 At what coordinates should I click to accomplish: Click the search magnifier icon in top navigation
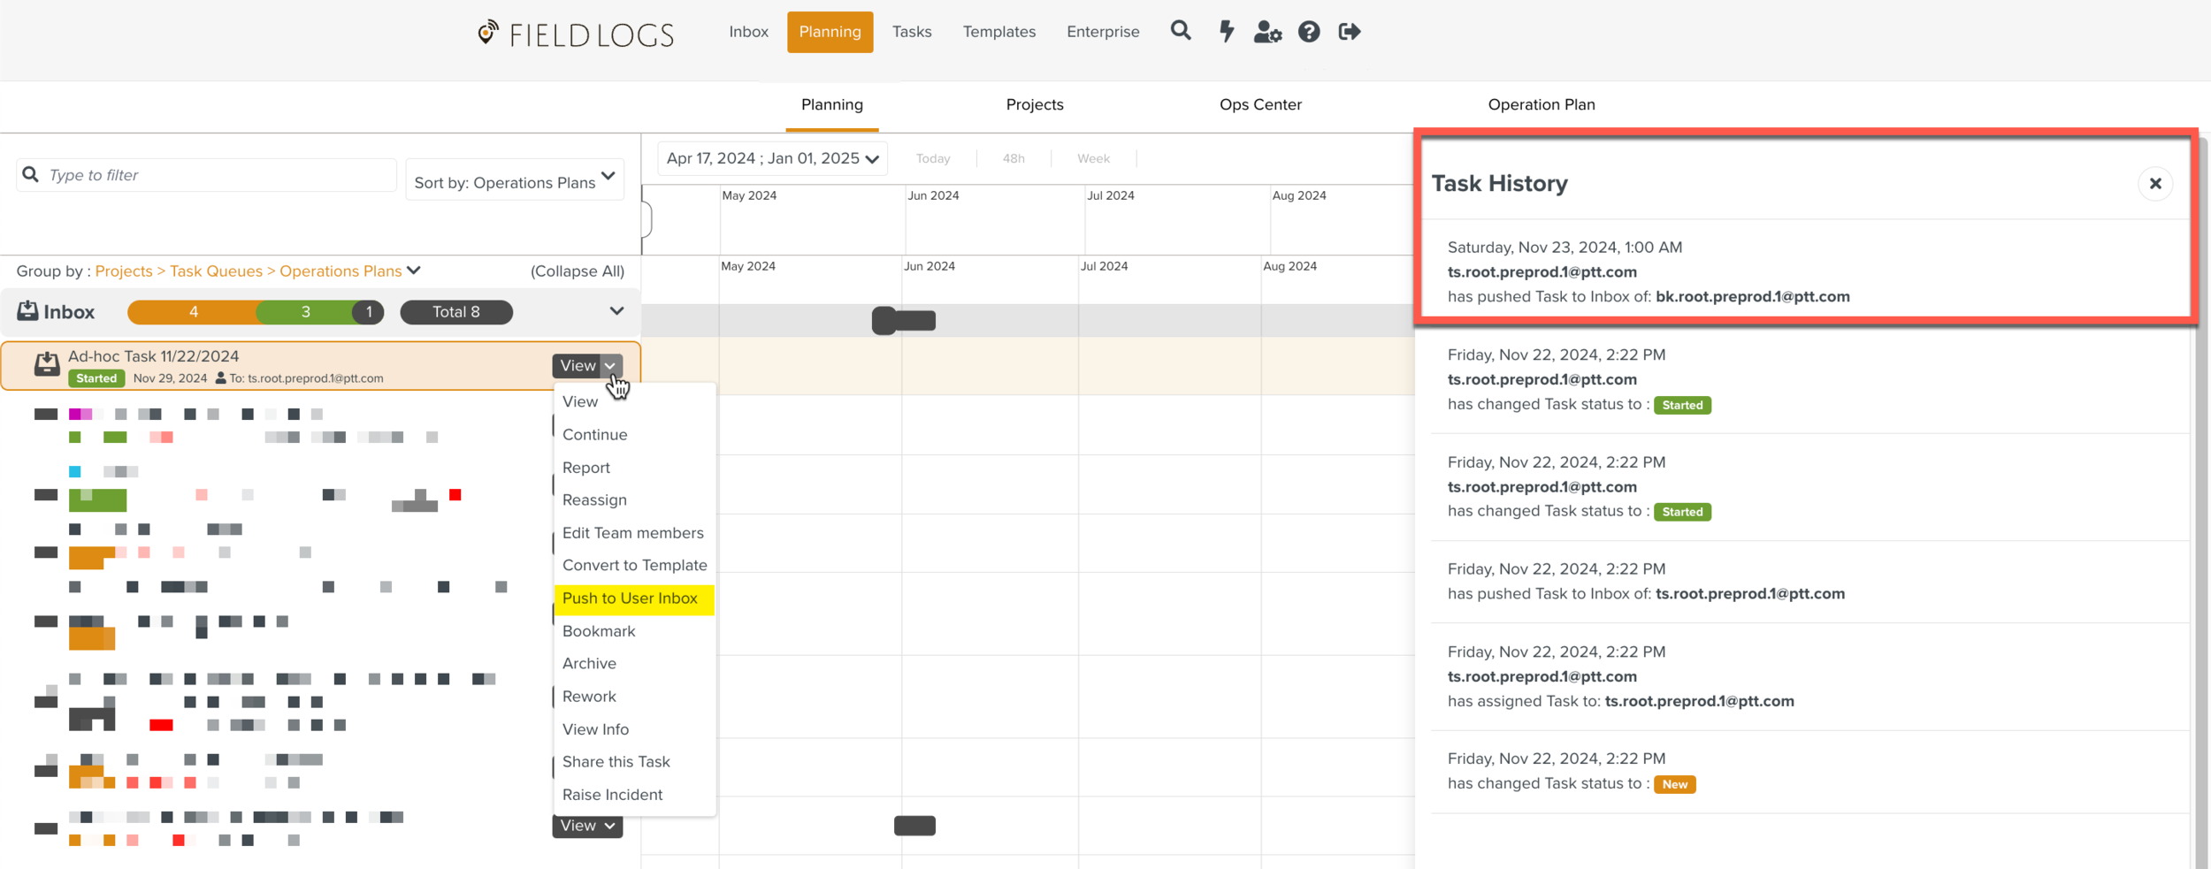[x=1180, y=32]
